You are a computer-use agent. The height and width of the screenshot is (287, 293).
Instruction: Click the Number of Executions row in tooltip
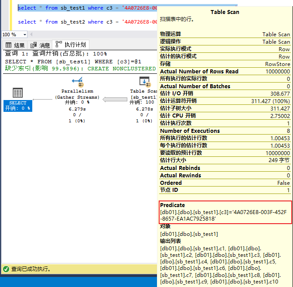[225, 131]
